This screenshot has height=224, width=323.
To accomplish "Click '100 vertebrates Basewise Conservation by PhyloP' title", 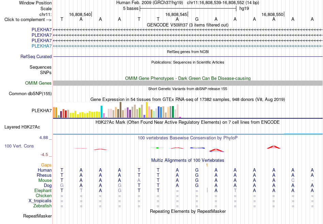I will point(188,138).
